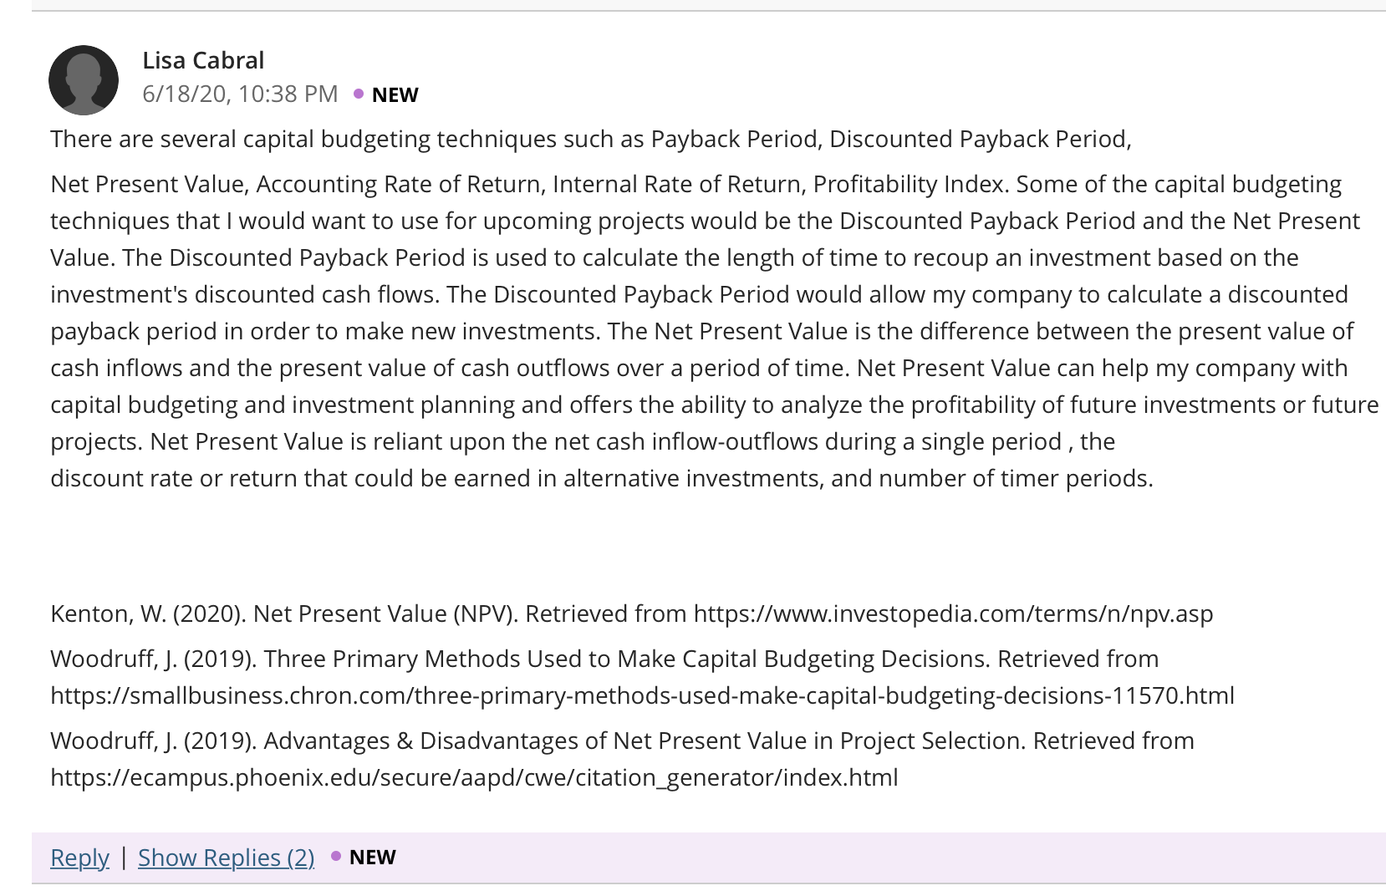Viewport: 1386px width, 896px height.
Task: Reply to Lisa Cabral's post
Action: [x=79, y=858]
